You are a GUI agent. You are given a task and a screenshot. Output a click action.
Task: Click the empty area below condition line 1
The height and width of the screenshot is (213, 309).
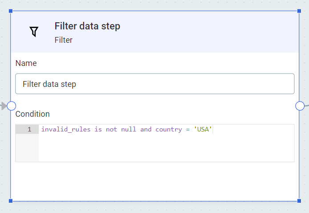tap(166, 148)
